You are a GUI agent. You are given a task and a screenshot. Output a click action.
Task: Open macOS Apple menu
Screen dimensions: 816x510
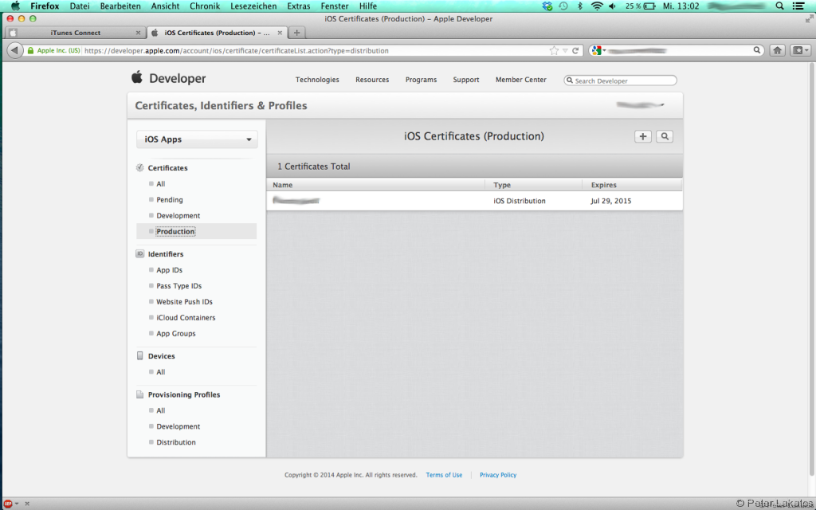pos(15,6)
